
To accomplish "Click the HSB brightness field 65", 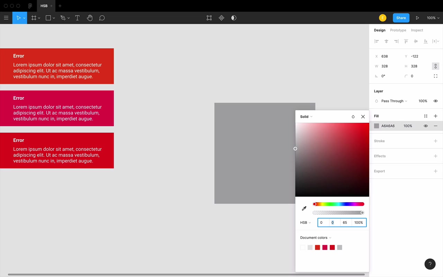I will 346,223.
